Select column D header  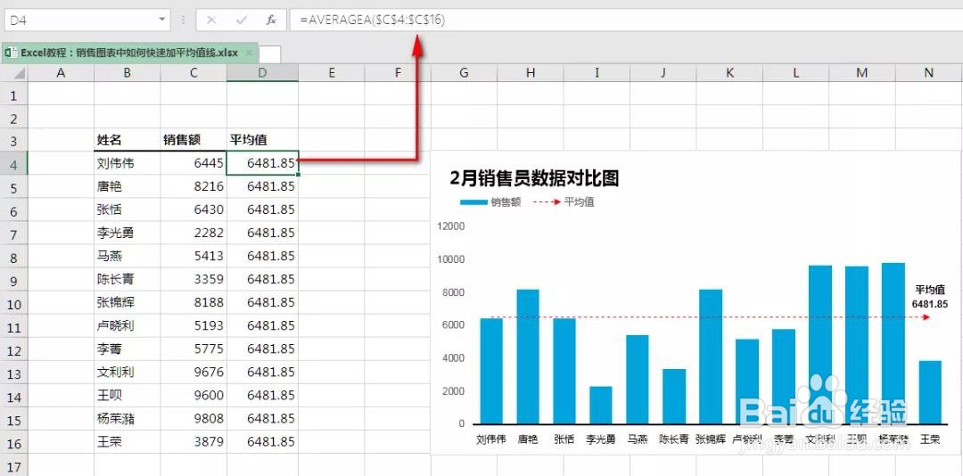(262, 73)
